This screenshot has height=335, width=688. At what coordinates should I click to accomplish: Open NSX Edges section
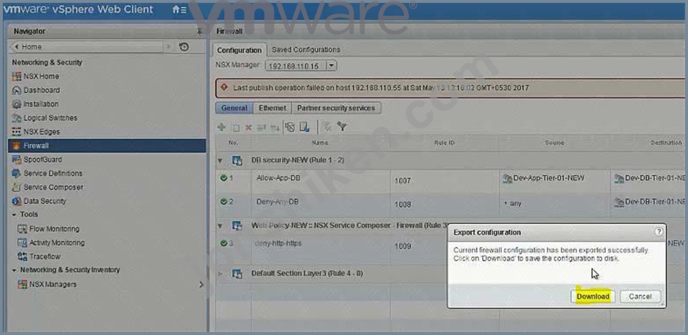click(42, 132)
